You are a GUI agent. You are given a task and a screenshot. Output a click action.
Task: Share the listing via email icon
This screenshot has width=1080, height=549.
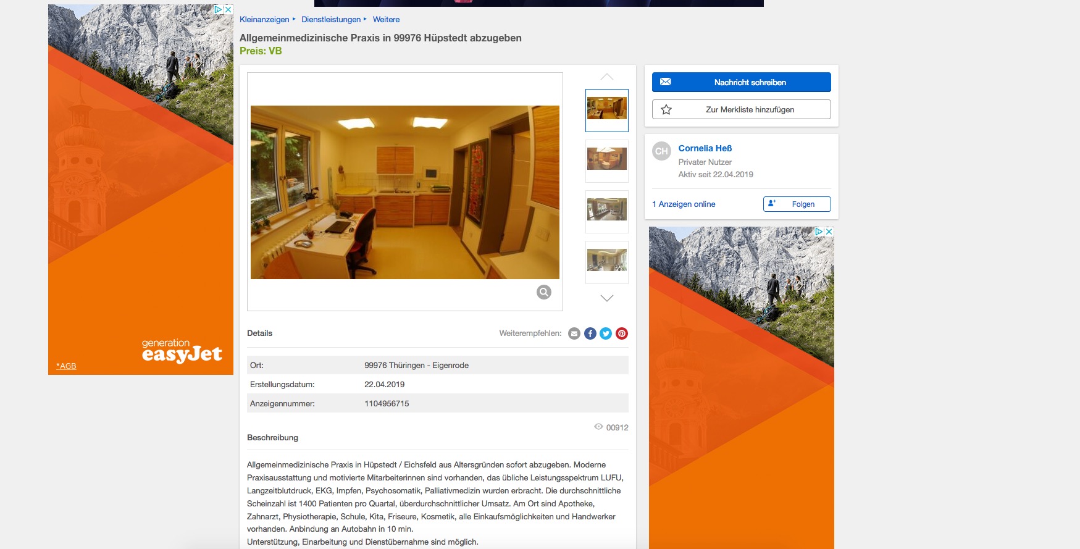(574, 333)
